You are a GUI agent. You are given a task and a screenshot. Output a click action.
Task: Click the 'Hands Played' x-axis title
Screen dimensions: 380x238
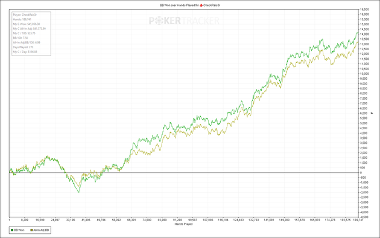[x=183, y=224]
